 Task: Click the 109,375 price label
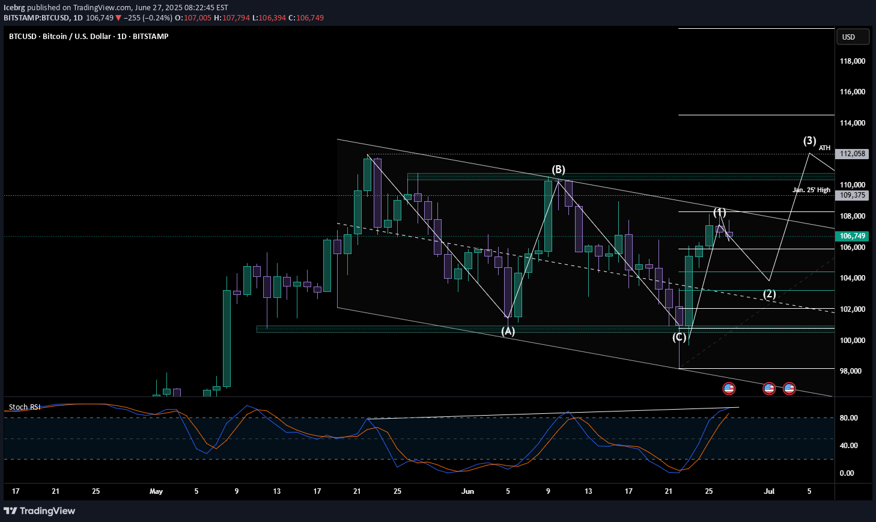[x=853, y=195]
